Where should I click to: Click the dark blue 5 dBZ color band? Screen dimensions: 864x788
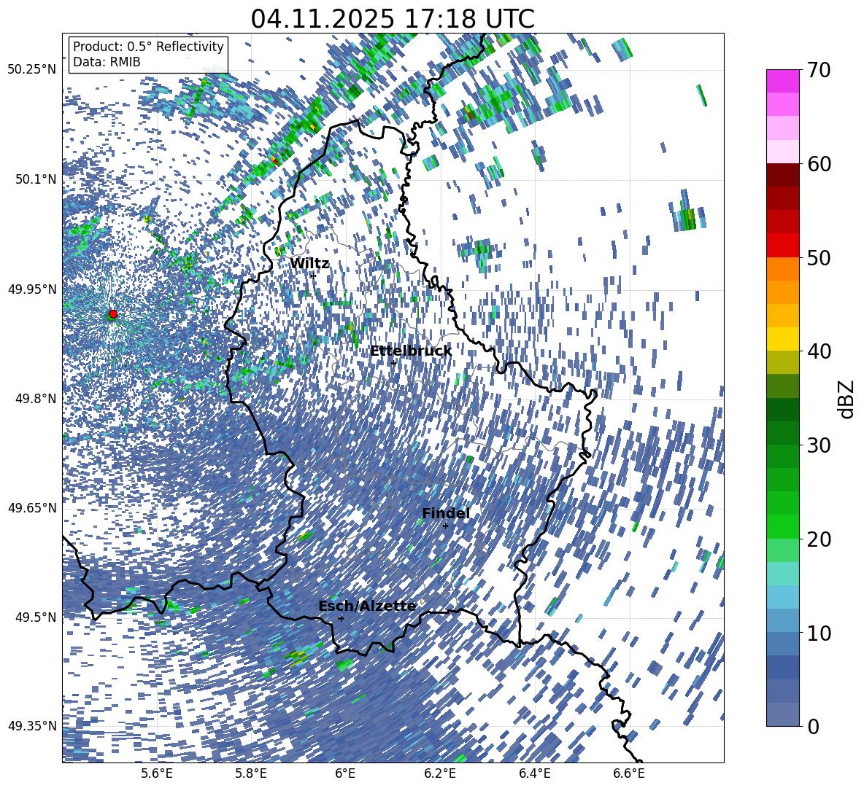click(x=782, y=667)
